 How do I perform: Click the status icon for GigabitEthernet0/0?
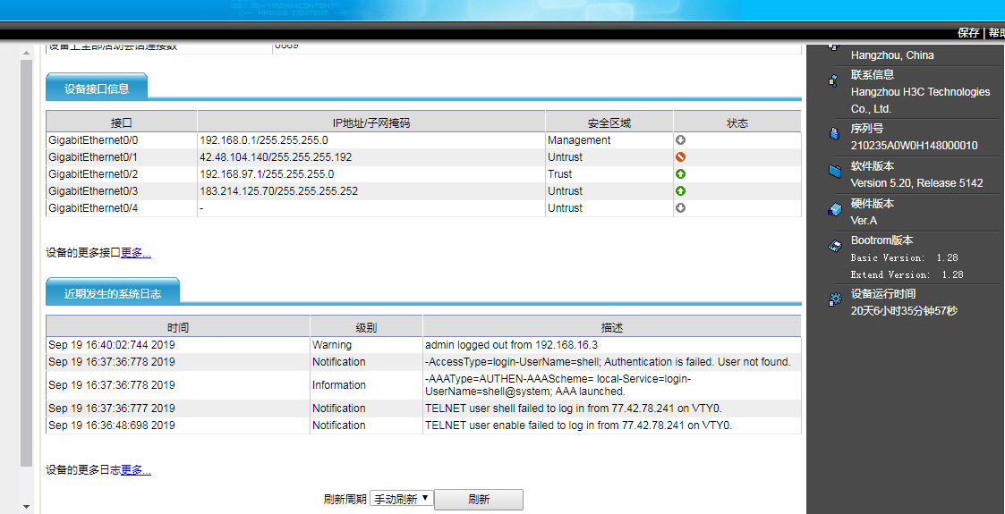(x=681, y=140)
